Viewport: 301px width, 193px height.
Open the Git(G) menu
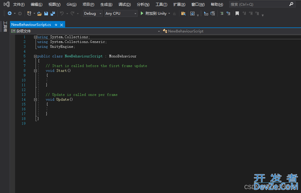coord(71,5)
